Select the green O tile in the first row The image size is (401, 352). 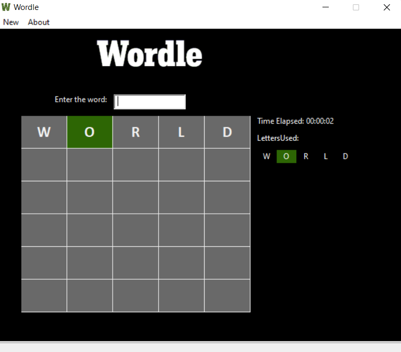90,132
